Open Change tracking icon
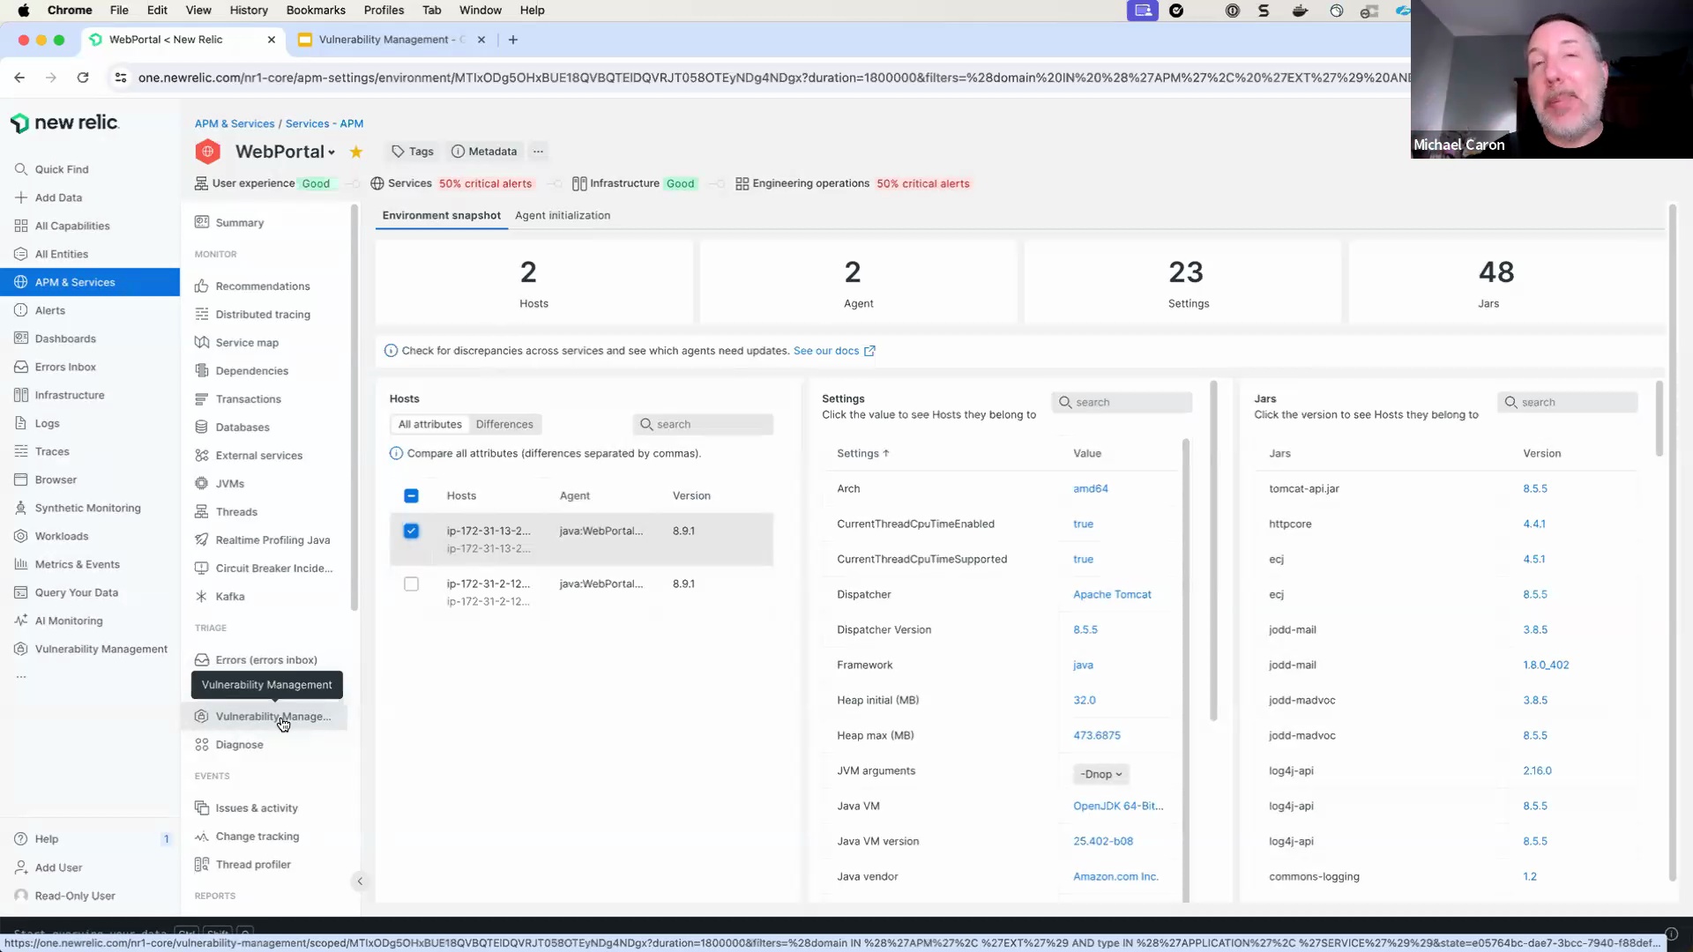Viewport: 1693px width, 952px height. 202,836
